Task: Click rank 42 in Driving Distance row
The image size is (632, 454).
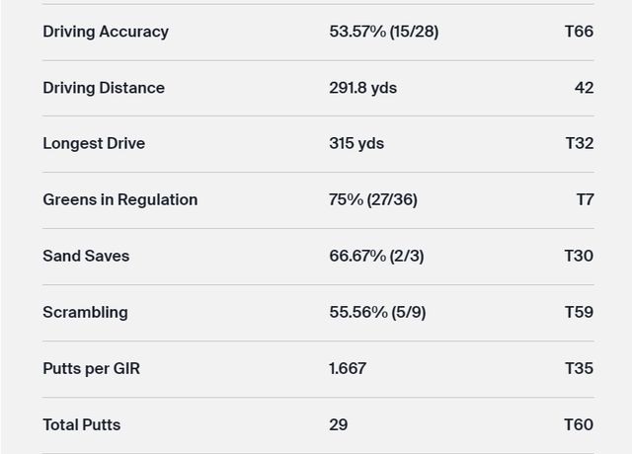Action: click(584, 88)
